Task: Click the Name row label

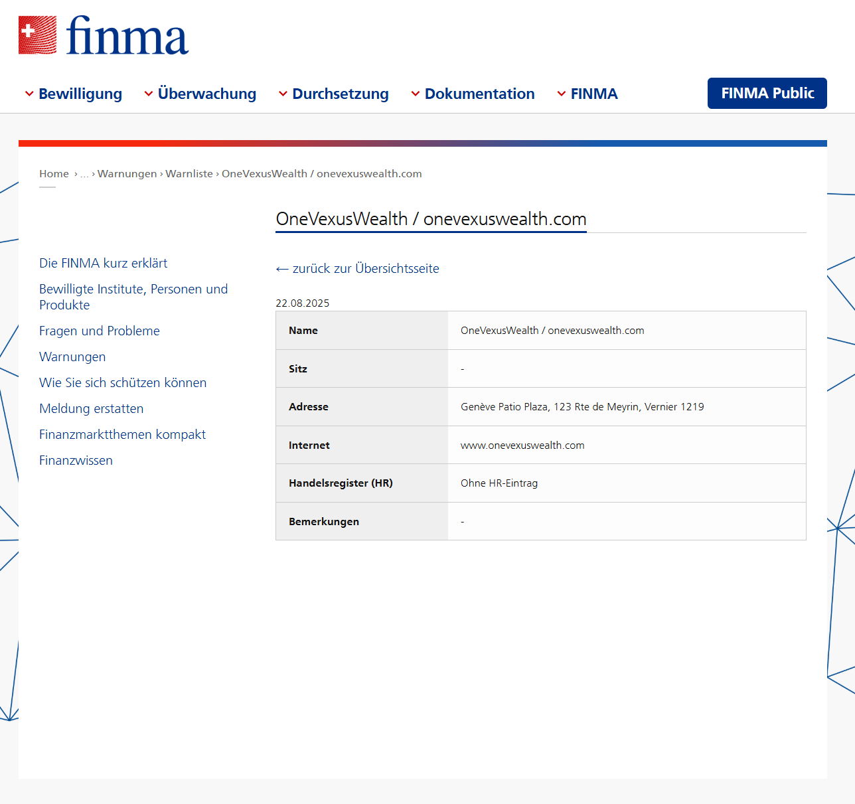Action: 303,331
